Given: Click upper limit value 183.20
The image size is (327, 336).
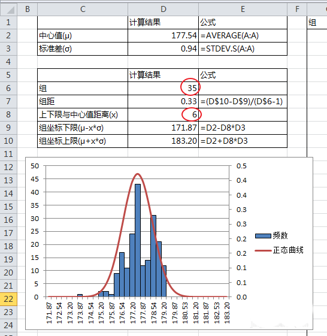Looking at the screenshot, I should tap(163, 141).
